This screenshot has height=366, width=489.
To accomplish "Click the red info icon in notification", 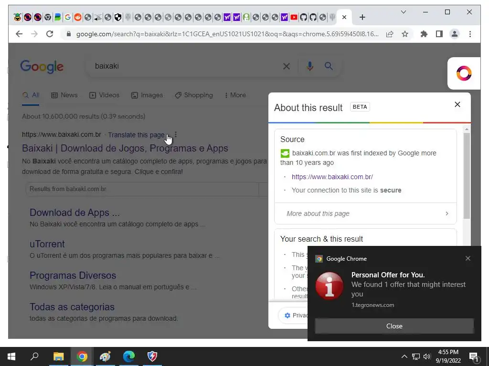I will coord(330,286).
